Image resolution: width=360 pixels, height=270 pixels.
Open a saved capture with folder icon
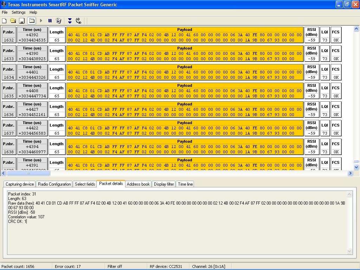click(13, 21)
